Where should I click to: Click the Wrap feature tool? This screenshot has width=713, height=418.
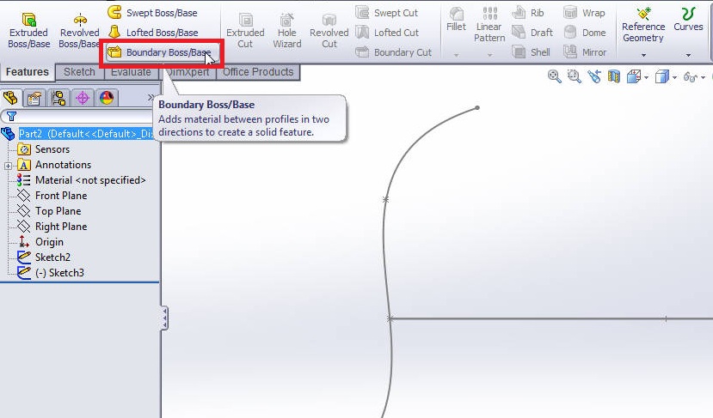(584, 13)
